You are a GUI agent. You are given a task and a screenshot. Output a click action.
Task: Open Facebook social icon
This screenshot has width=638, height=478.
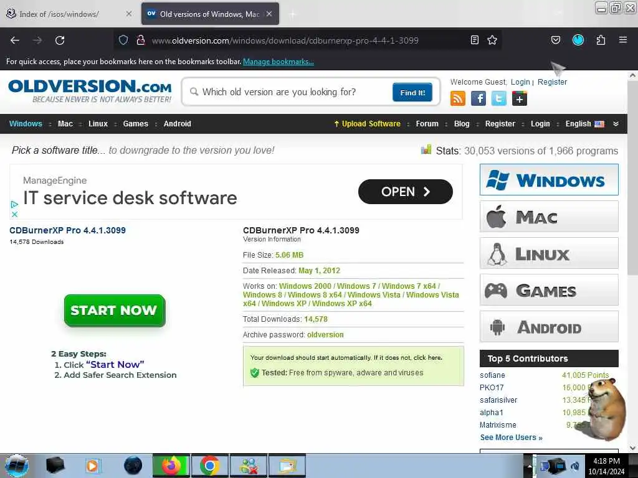click(x=478, y=98)
